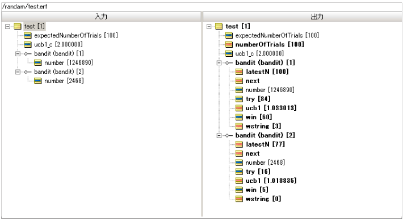Click the red icon beside numberOfTrials [100]

click(x=229, y=44)
